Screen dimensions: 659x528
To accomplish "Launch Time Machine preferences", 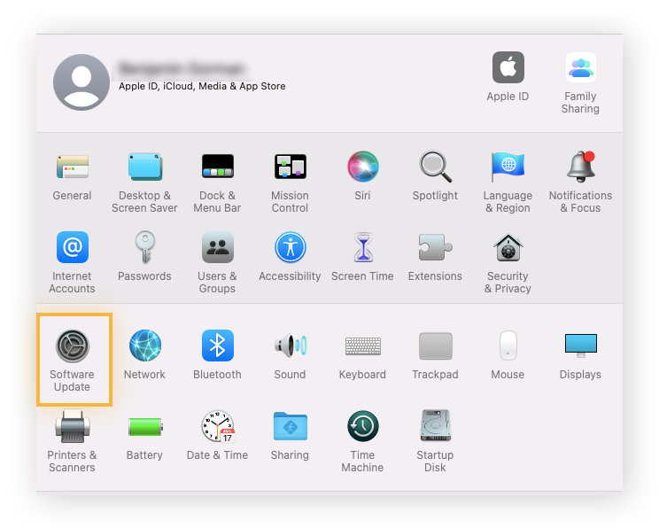I will (x=362, y=427).
